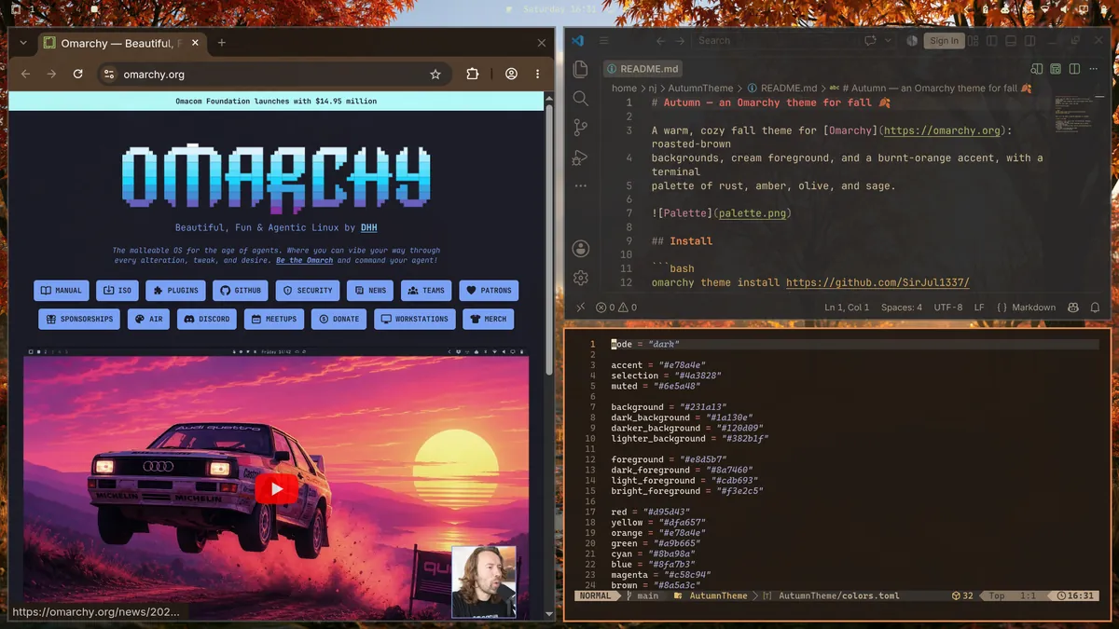Image resolution: width=1119 pixels, height=629 pixels.
Task: Click the Sign In button in VS Code
Action: coord(944,41)
